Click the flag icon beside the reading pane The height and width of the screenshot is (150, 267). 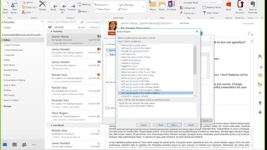tap(260, 93)
